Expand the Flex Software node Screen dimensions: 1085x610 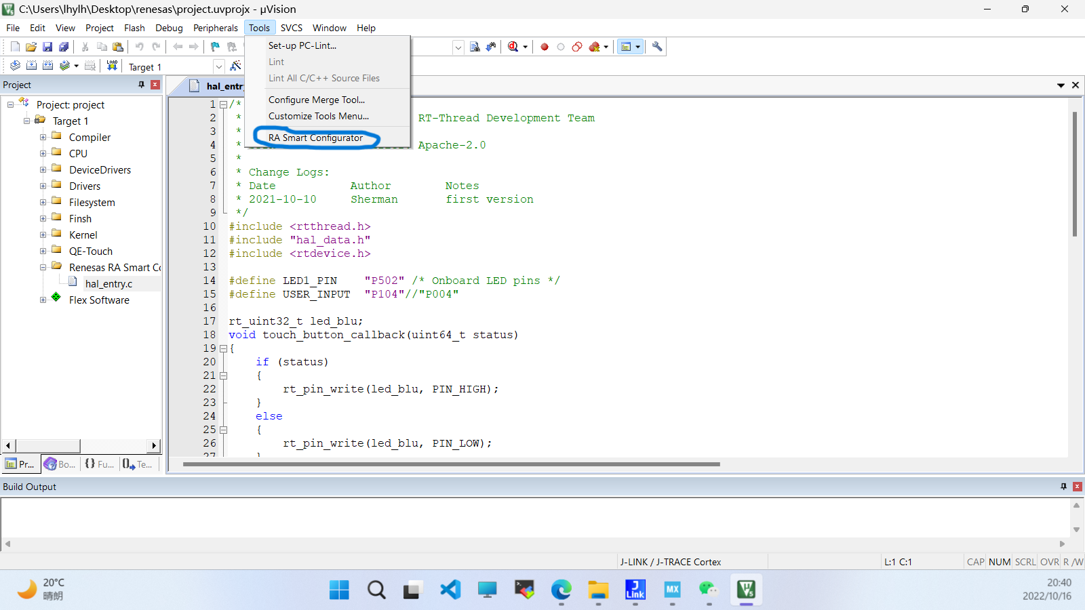click(43, 300)
